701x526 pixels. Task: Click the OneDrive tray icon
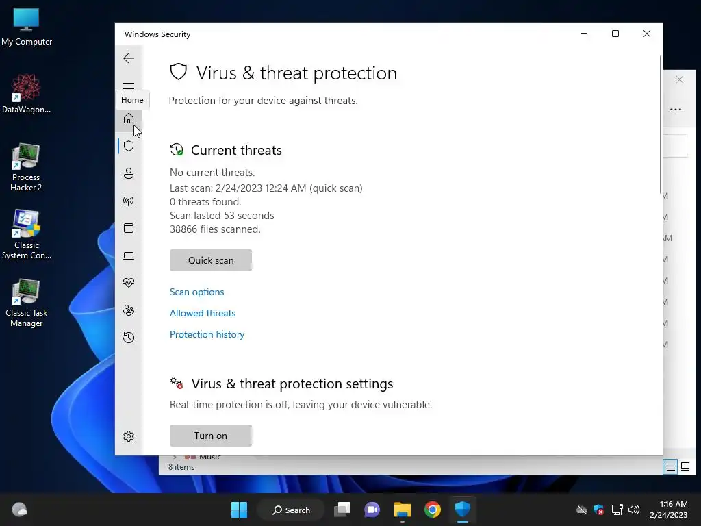tap(582, 510)
